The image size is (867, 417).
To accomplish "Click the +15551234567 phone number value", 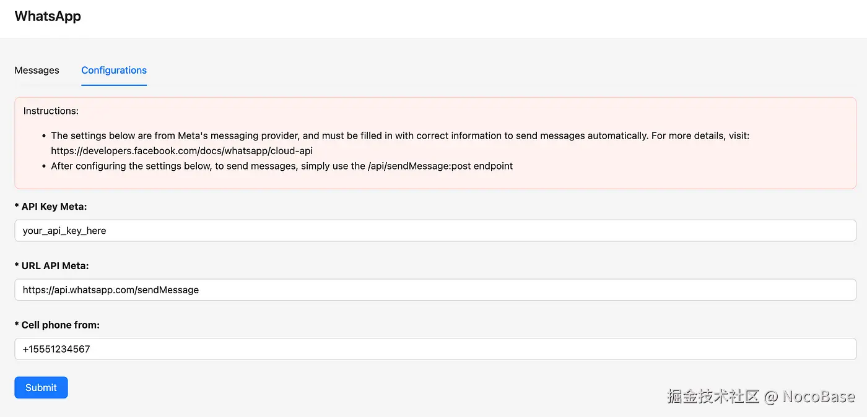I will coord(56,348).
